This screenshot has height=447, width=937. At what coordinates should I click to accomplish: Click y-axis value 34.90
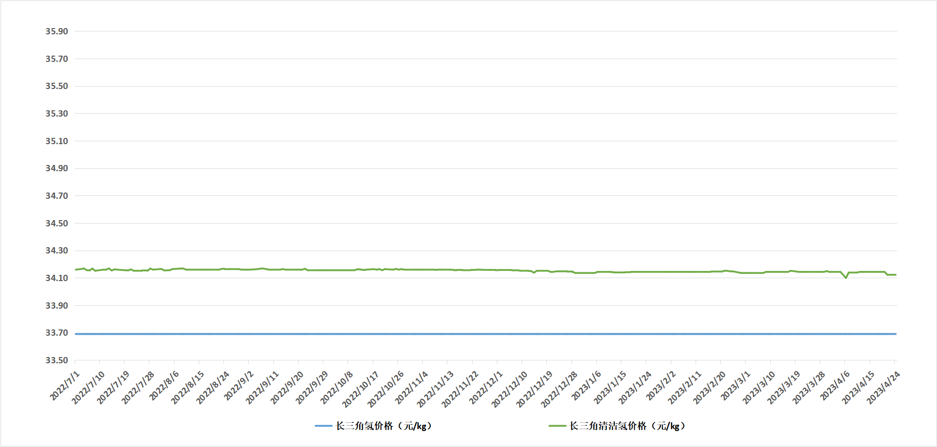[57, 168]
